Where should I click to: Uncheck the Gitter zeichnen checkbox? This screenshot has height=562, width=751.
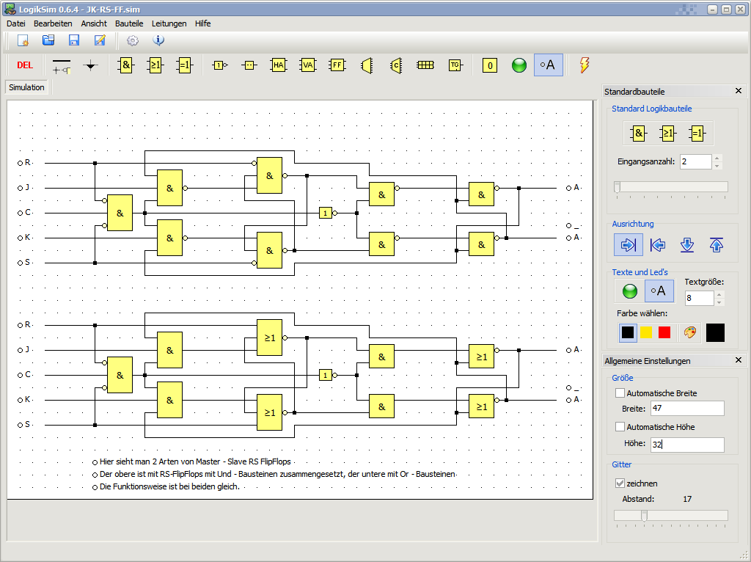tap(620, 483)
